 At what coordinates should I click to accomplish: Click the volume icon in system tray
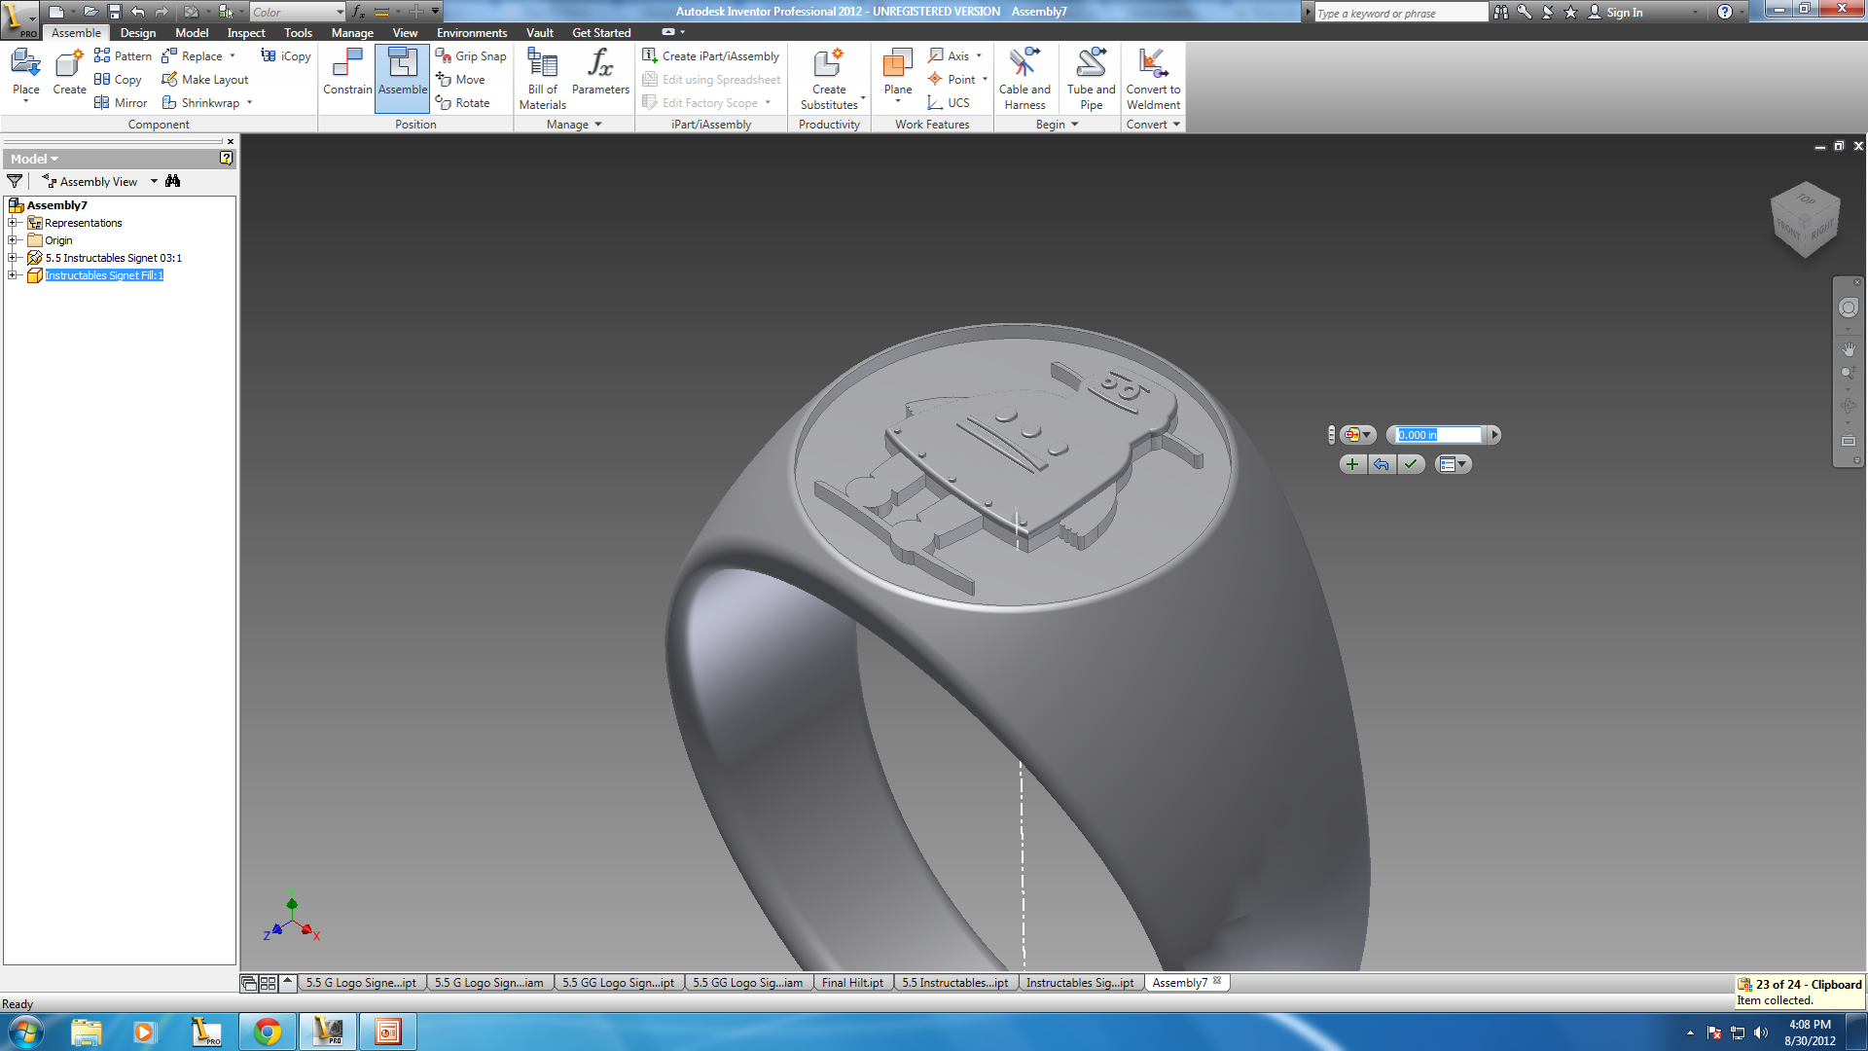click(1761, 1033)
